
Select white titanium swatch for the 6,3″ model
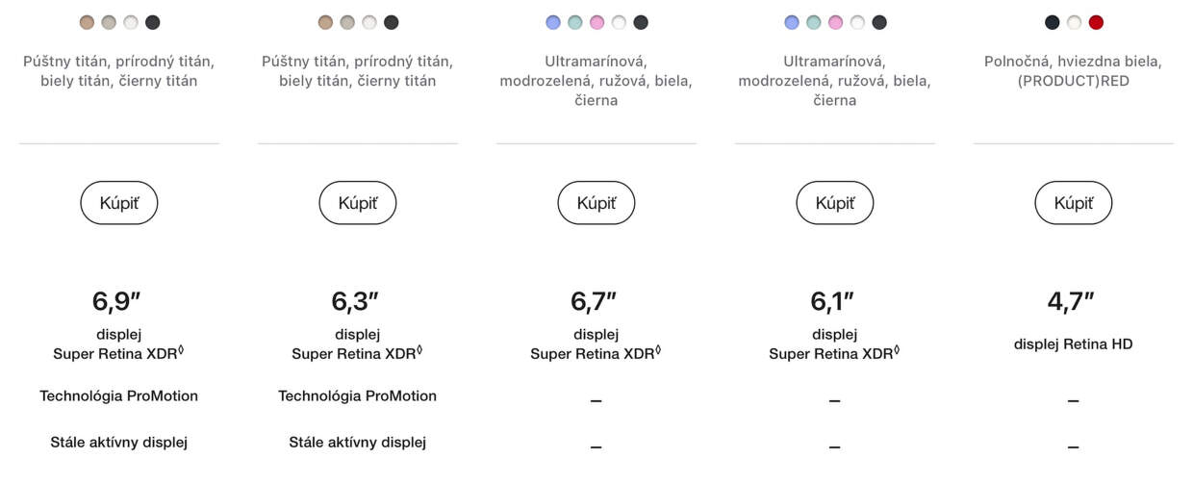pyautogui.click(x=369, y=22)
